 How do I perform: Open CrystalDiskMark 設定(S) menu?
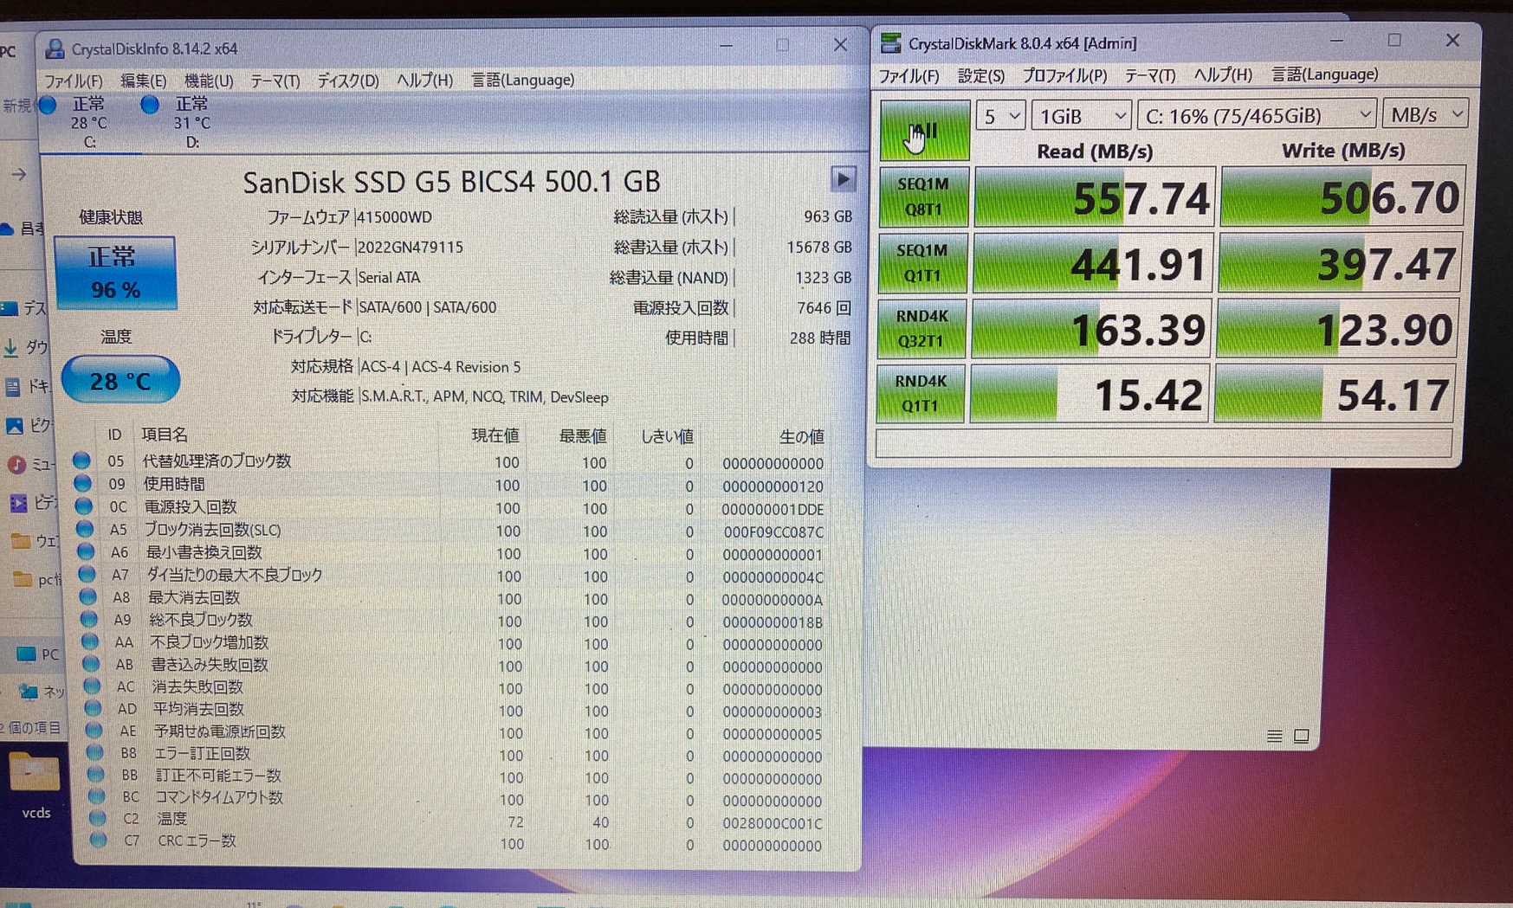(x=980, y=76)
